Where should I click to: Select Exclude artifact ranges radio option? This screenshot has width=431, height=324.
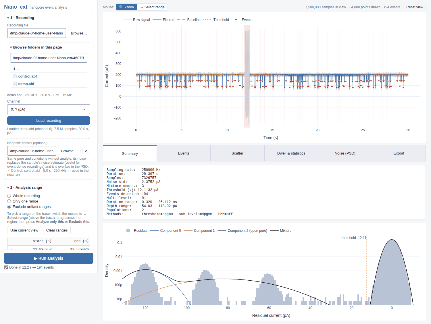tap(9, 207)
